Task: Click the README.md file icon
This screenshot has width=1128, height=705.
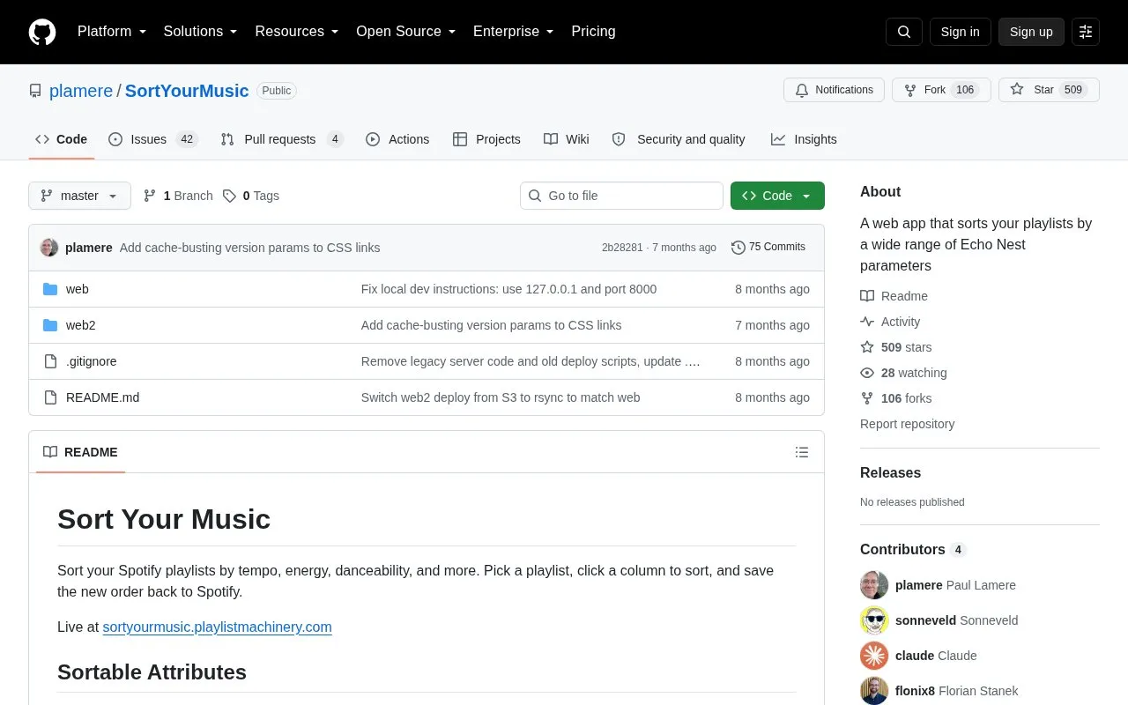Action: [x=50, y=397]
